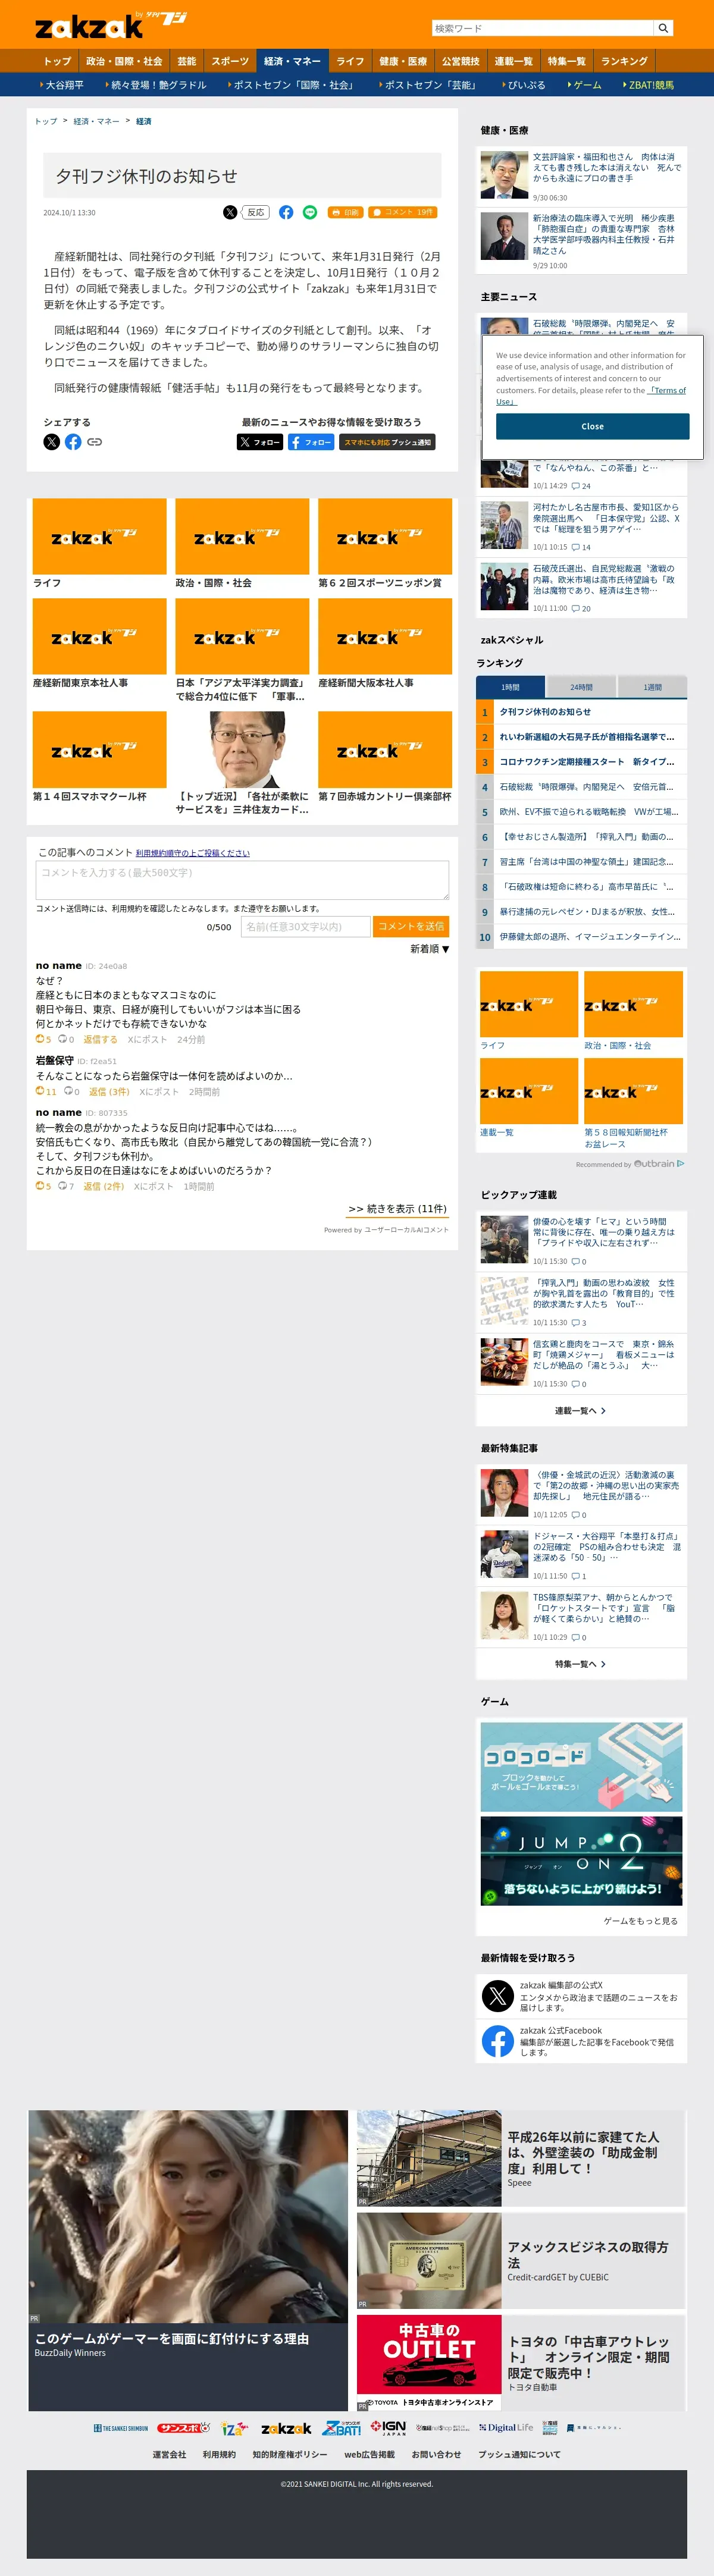The image size is (714, 2576).
Task: Open 大谷翔平 sub-navigation link
Action: (62, 85)
